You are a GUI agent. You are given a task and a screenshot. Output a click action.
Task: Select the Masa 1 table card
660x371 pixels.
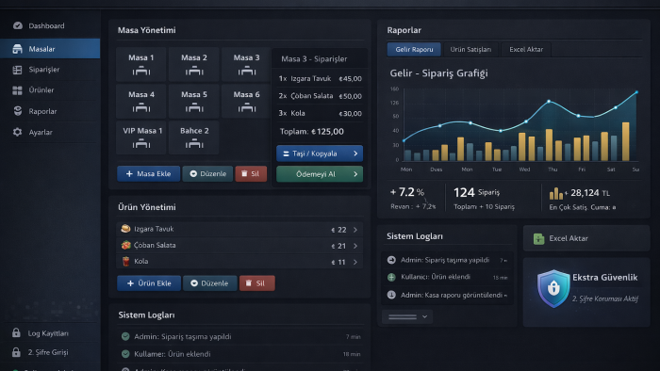[141, 64]
